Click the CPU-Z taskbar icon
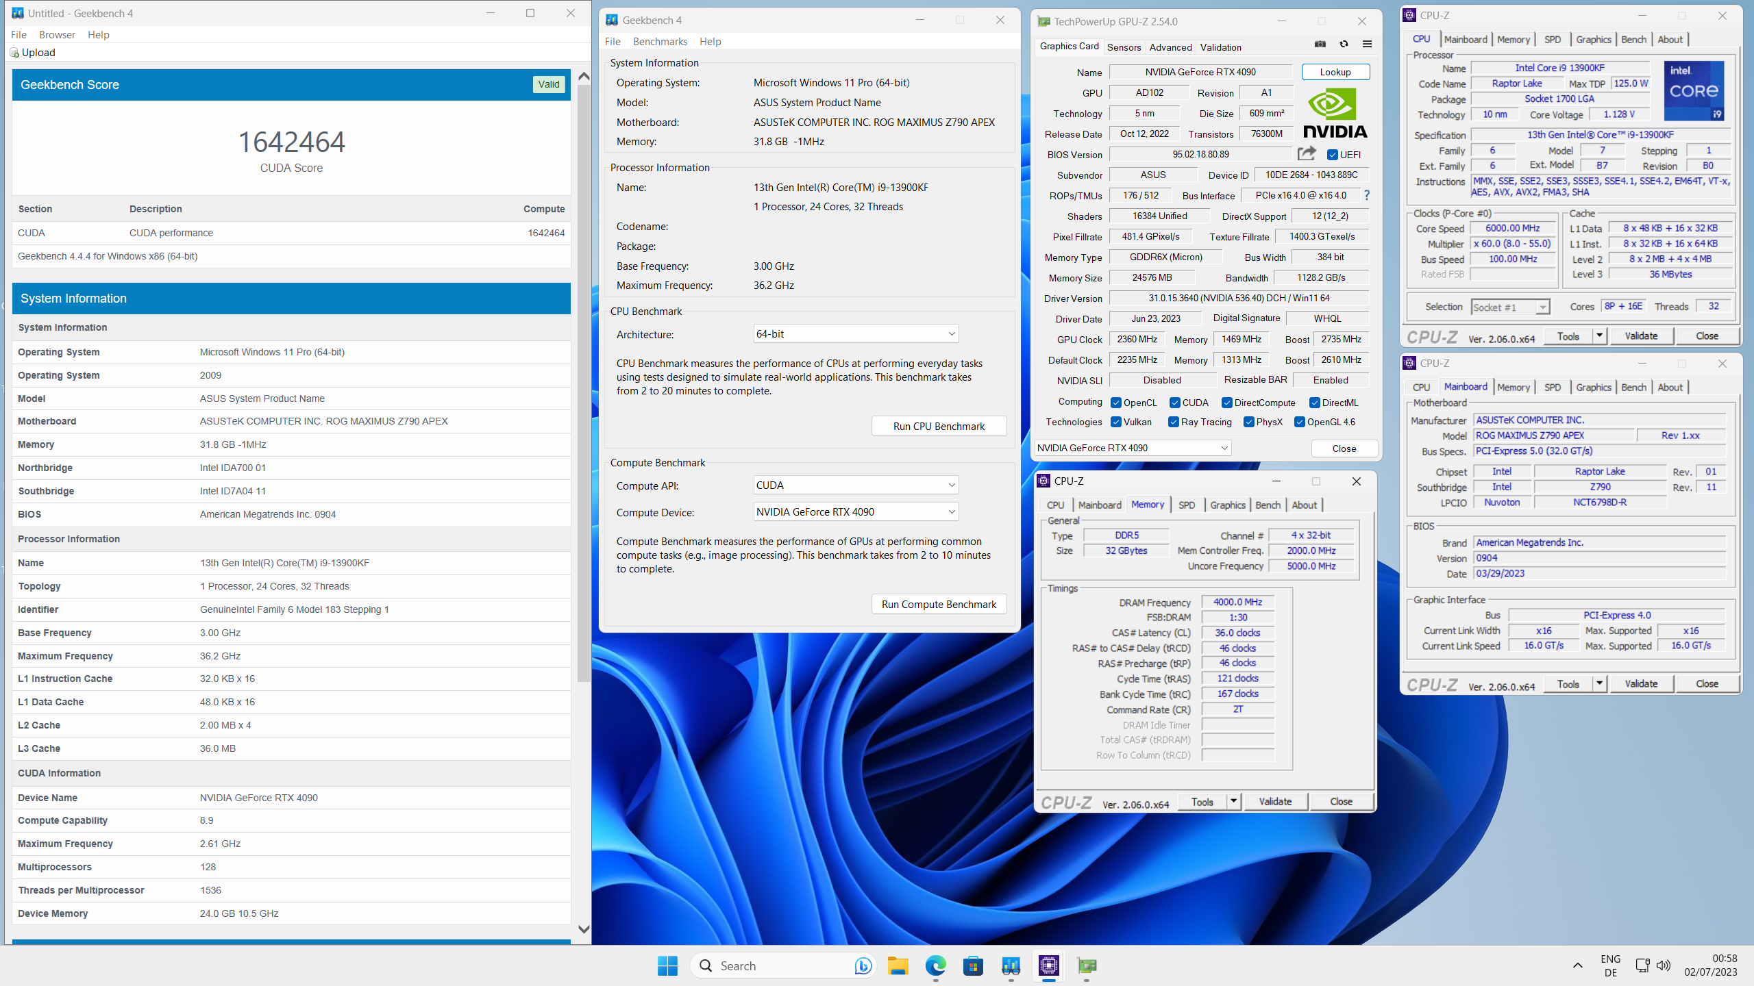 [x=1048, y=965]
